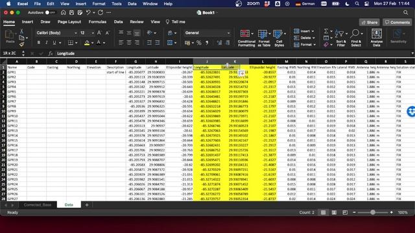Switch to Page Break Preview icon
The width and height of the screenshot is (415, 233).
tap(345, 212)
